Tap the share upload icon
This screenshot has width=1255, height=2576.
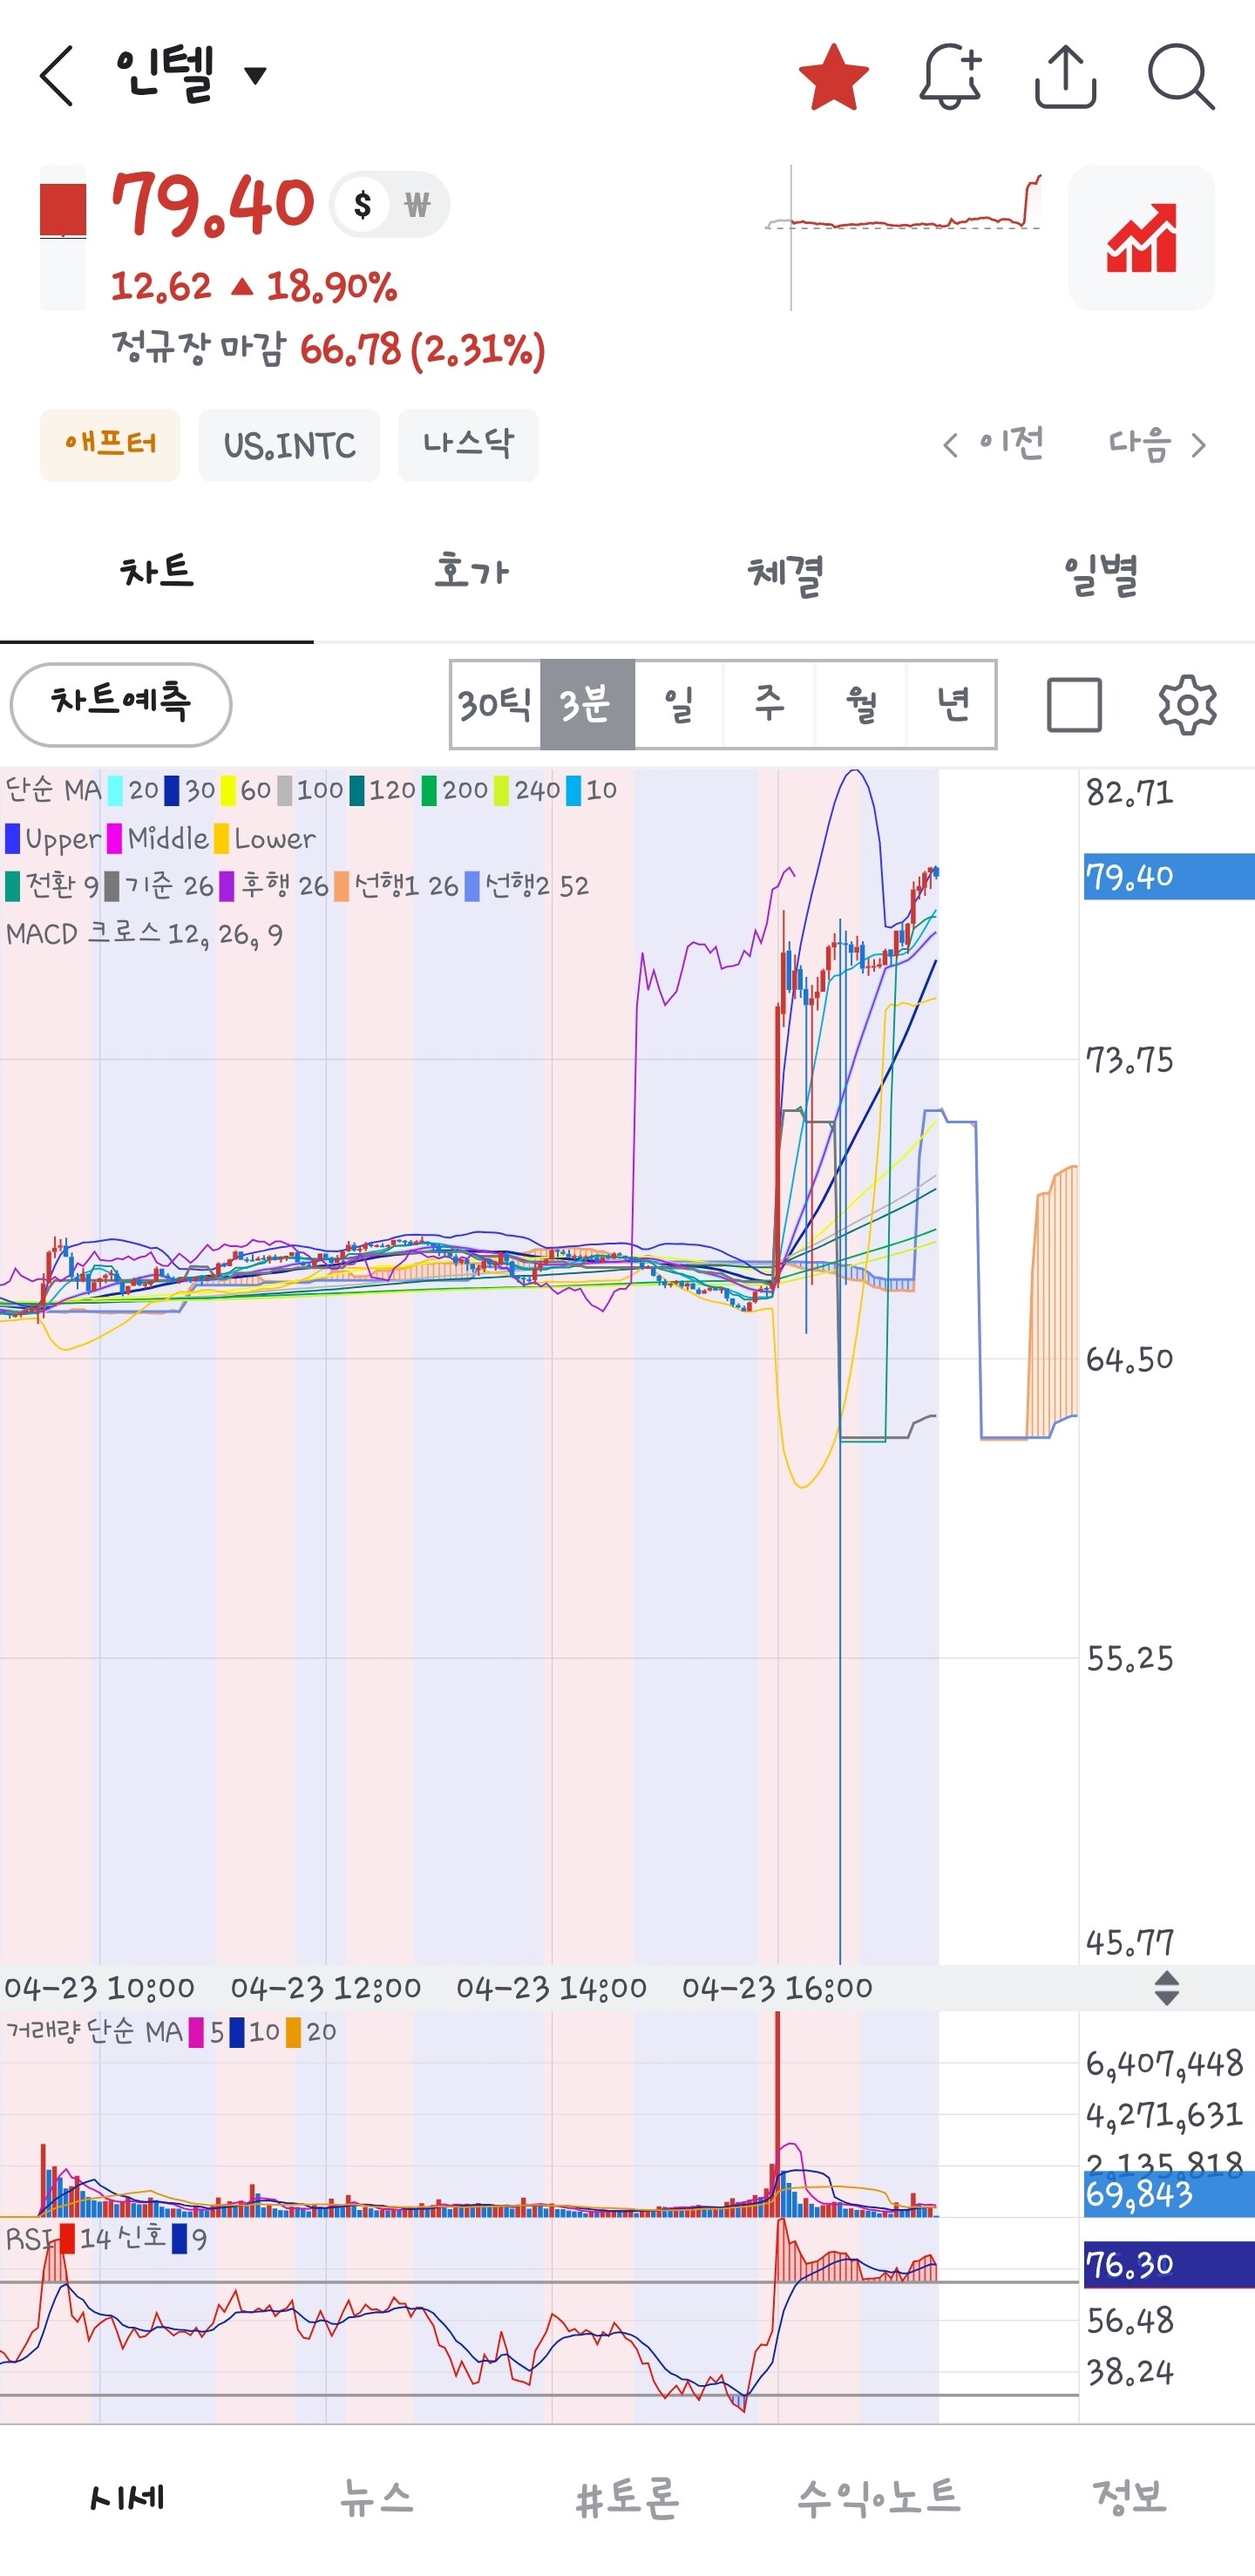tap(1065, 76)
